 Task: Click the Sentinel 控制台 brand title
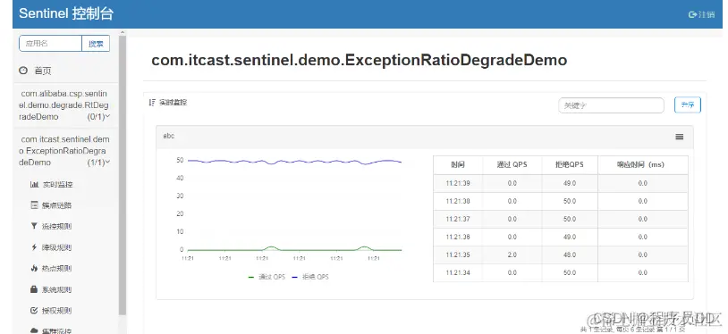click(x=66, y=13)
